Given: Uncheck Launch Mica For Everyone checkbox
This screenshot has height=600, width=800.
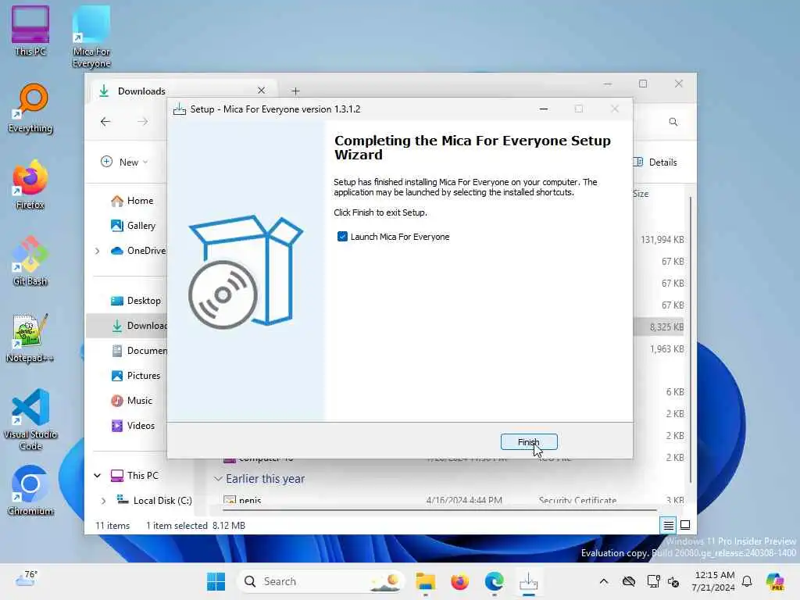Looking at the screenshot, I should pyautogui.click(x=342, y=236).
